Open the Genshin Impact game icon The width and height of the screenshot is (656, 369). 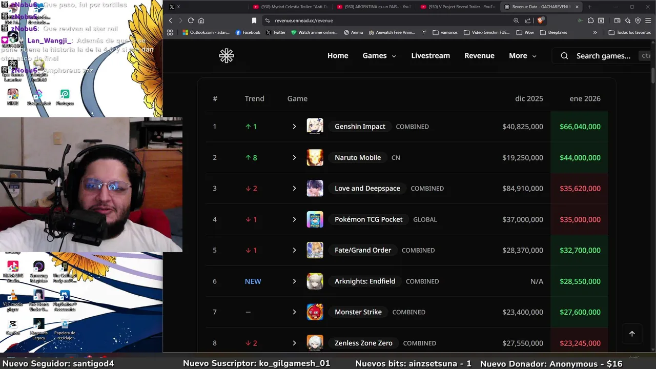(315, 126)
